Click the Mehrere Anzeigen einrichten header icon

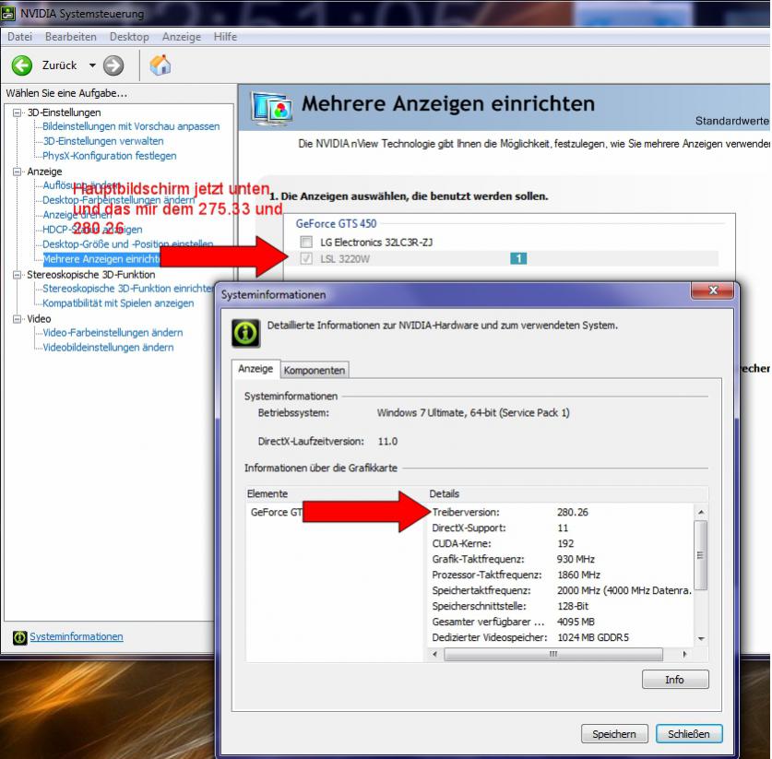[271, 108]
